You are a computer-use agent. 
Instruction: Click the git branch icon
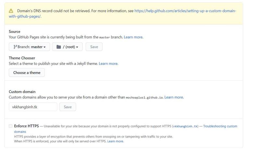[x=15, y=47]
